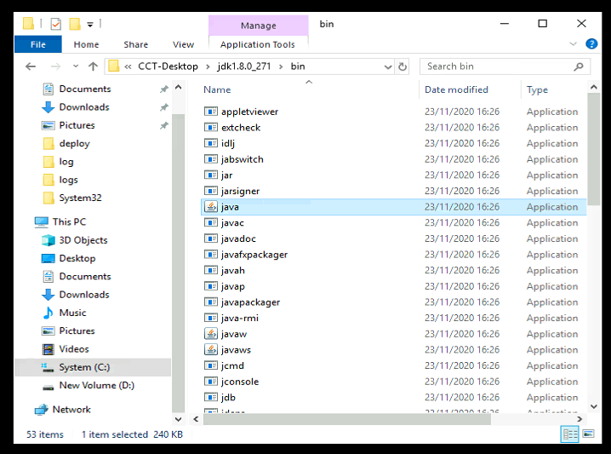Click the New Folder quick access icon

tap(75, 24)
